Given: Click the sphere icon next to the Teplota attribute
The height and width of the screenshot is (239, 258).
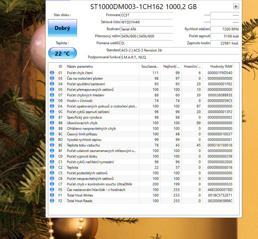Looking at the screenshot, I should pos(52,167).
